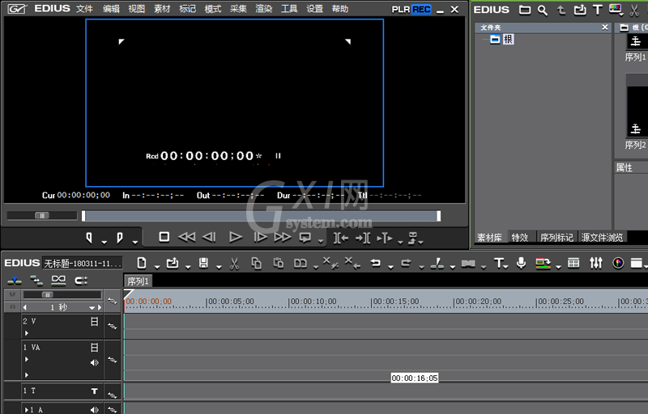The image size is (648, 414).
Task: Open the 设置 menu
Action: (x=314, y=9)
